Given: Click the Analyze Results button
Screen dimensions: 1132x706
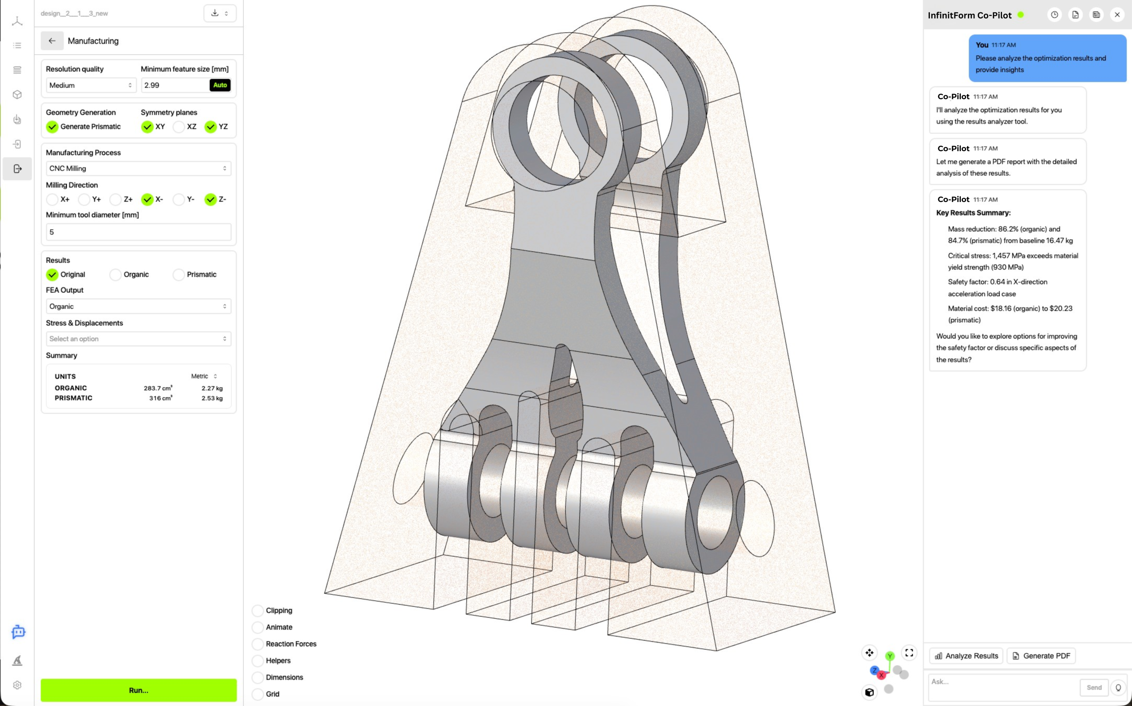Looking at the screenshot, I should [966, 656].
